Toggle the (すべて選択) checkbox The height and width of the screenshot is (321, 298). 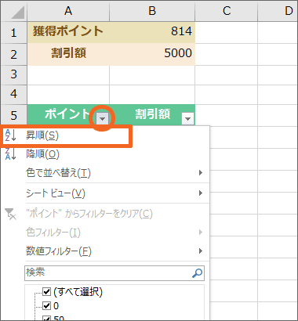point(46,291)
